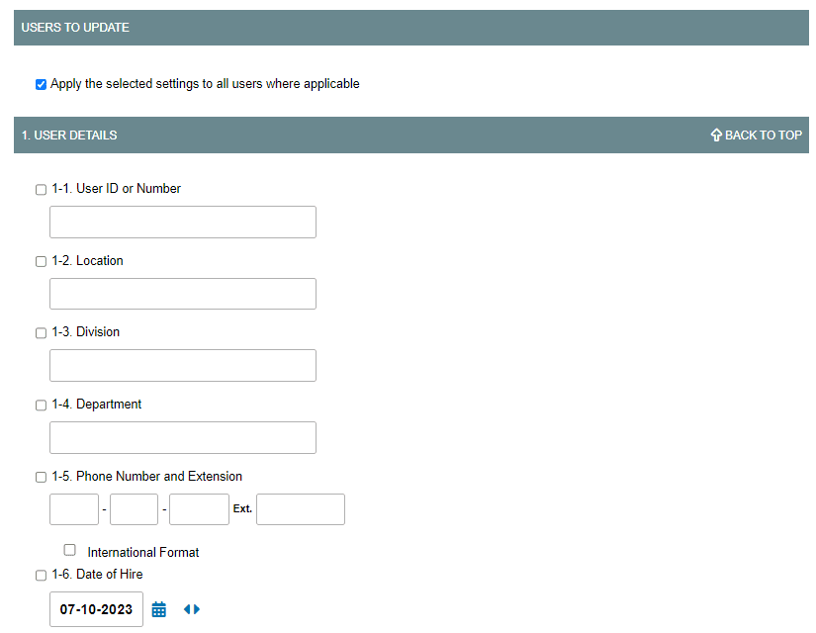Viewport: 816px width, 633px height.
Task: Click inside the Division text box
Action: (182, 365)
